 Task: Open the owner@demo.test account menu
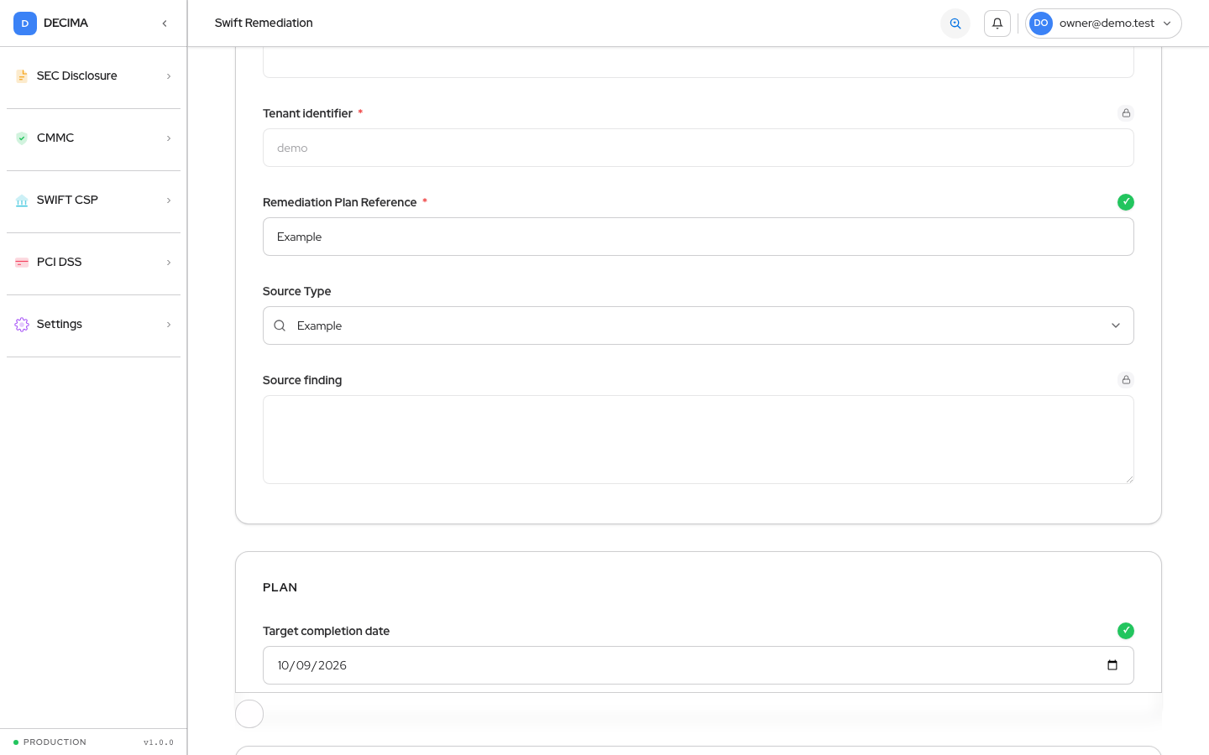click(1103, 23)
